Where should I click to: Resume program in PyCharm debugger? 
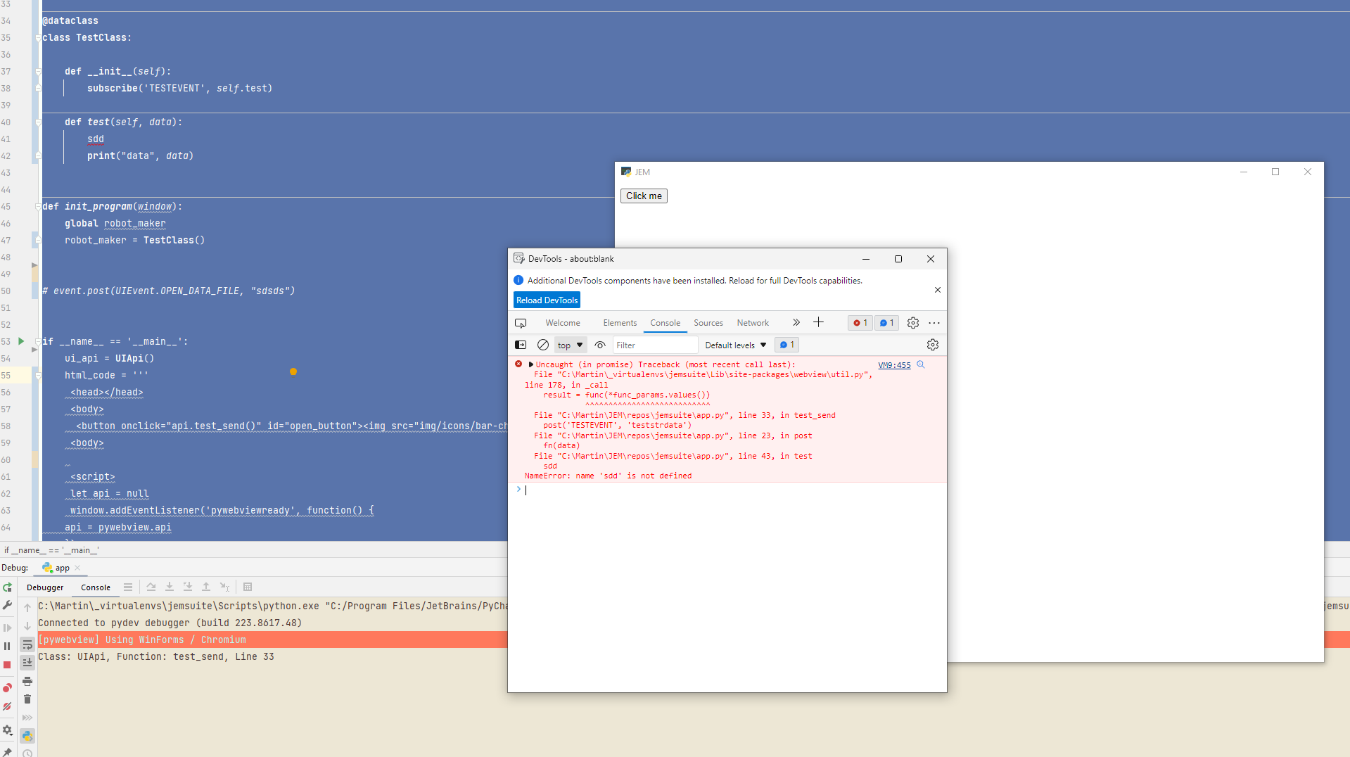(x=8, y=628)
